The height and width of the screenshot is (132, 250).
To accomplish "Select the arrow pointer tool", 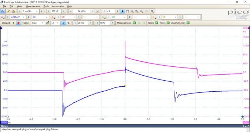I will point(122,11).
